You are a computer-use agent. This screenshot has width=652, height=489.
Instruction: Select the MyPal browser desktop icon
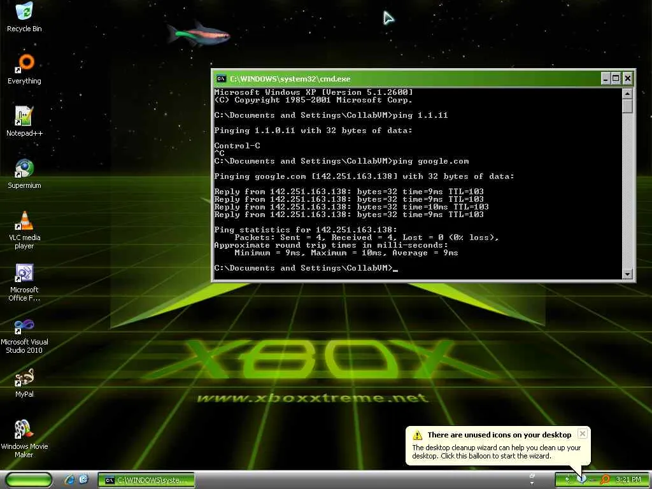[24, 383]
